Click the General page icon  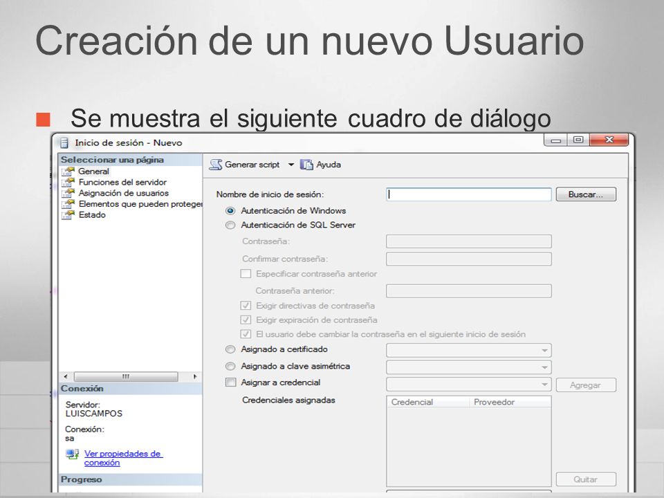pyautogui.click(x=68, y=172)
